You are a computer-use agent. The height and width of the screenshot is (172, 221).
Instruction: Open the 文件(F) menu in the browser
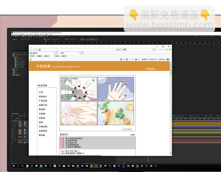pos(32,56)
